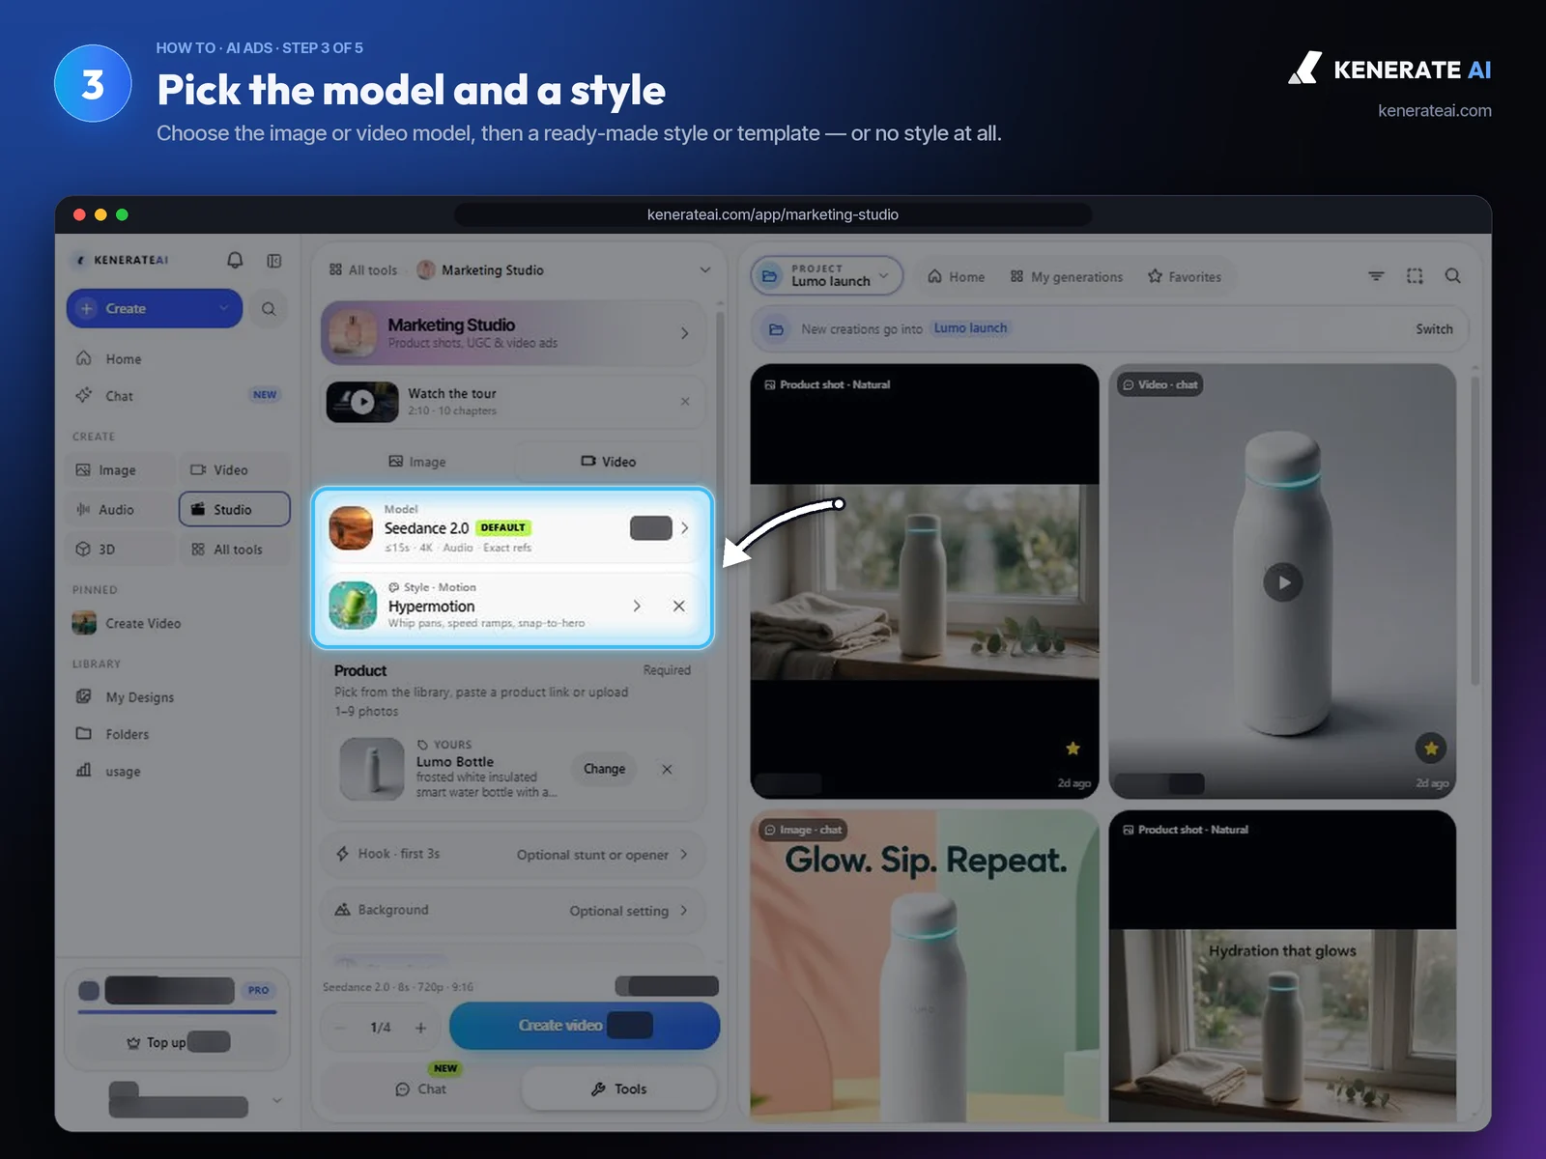Open Favorites tab
The width and height of the screenshot is (1546, 1159).
(1185, 277)
